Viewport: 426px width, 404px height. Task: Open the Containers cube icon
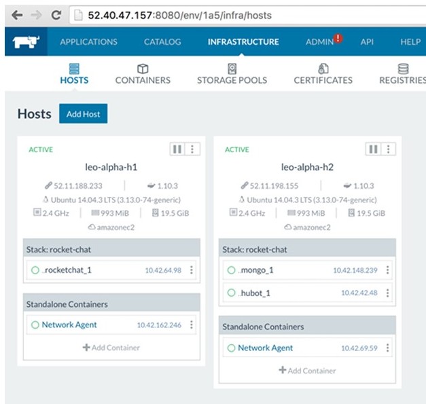point(143,69)
